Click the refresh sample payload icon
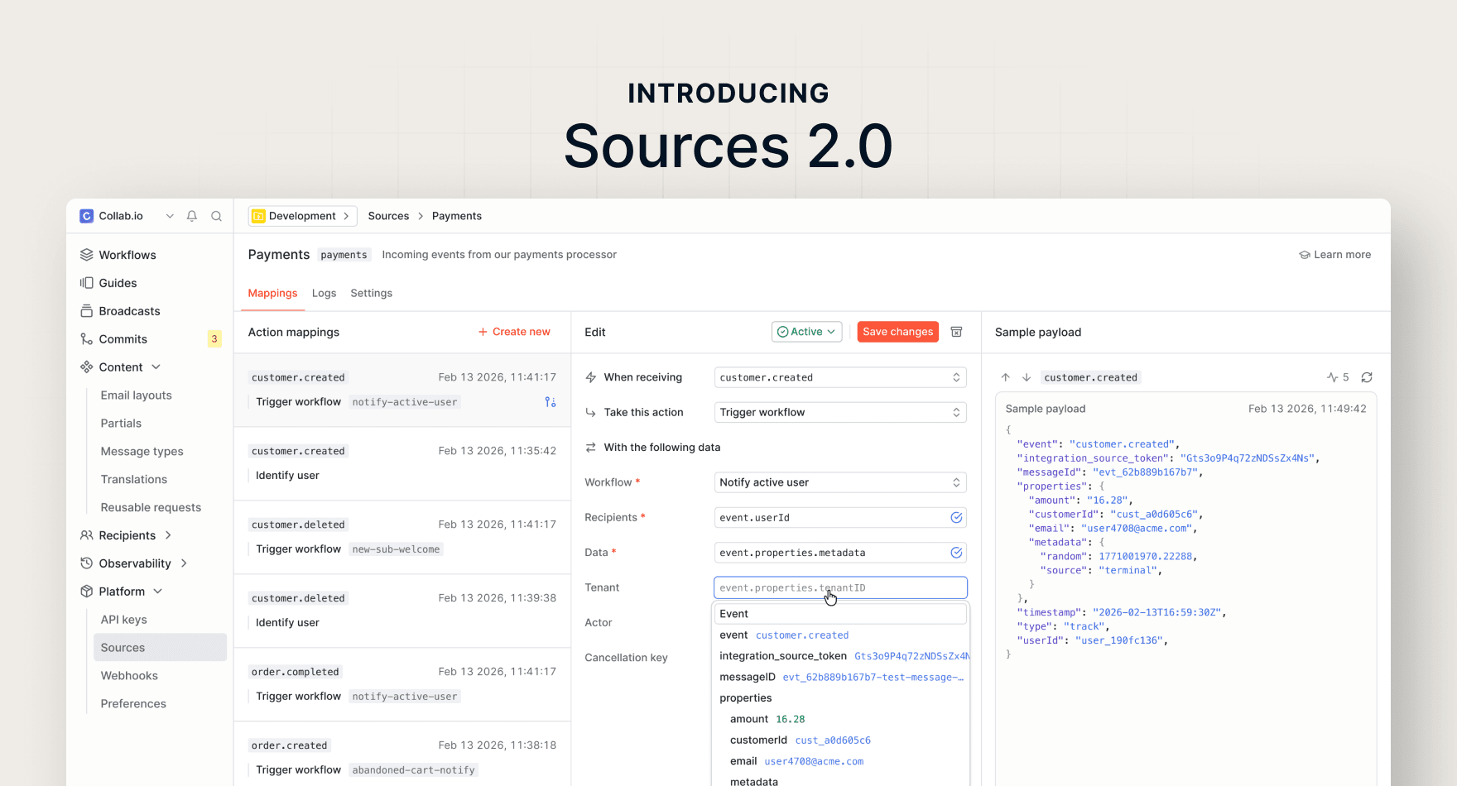 [x=1367, y=377]
